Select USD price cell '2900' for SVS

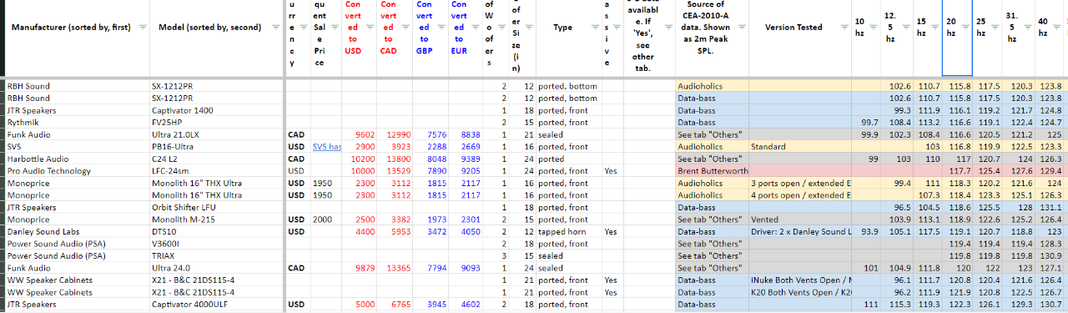(360, 146)
